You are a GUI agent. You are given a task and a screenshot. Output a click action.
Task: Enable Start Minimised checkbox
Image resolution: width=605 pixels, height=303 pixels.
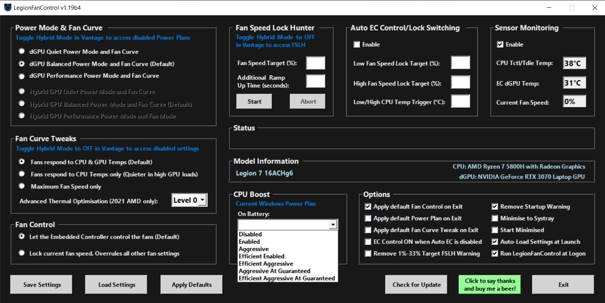click(x=495, y=230)
